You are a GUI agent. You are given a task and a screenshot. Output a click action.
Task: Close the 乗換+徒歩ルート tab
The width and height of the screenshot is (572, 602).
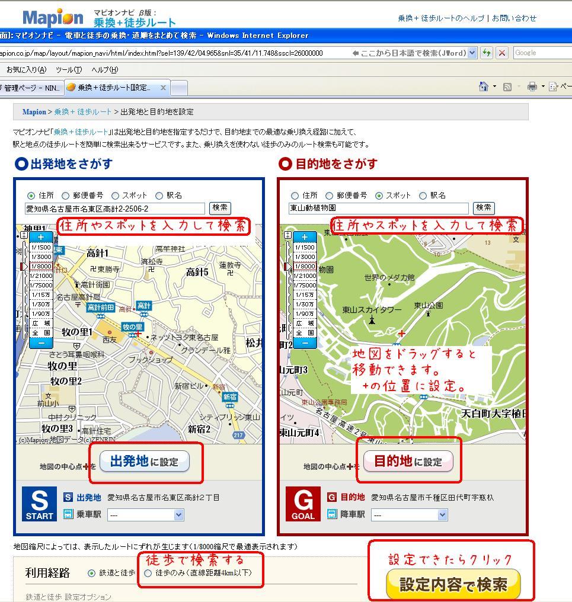(163, 88)
